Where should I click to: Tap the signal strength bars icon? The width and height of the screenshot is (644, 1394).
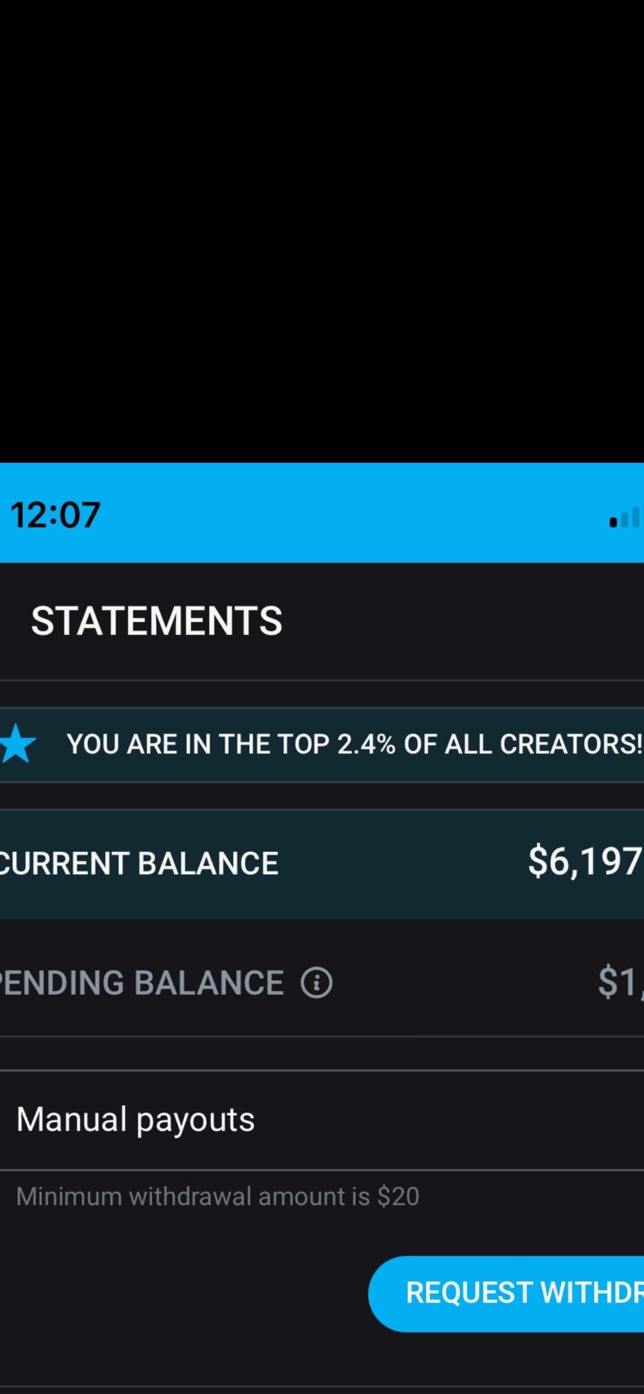click(626, 517)
